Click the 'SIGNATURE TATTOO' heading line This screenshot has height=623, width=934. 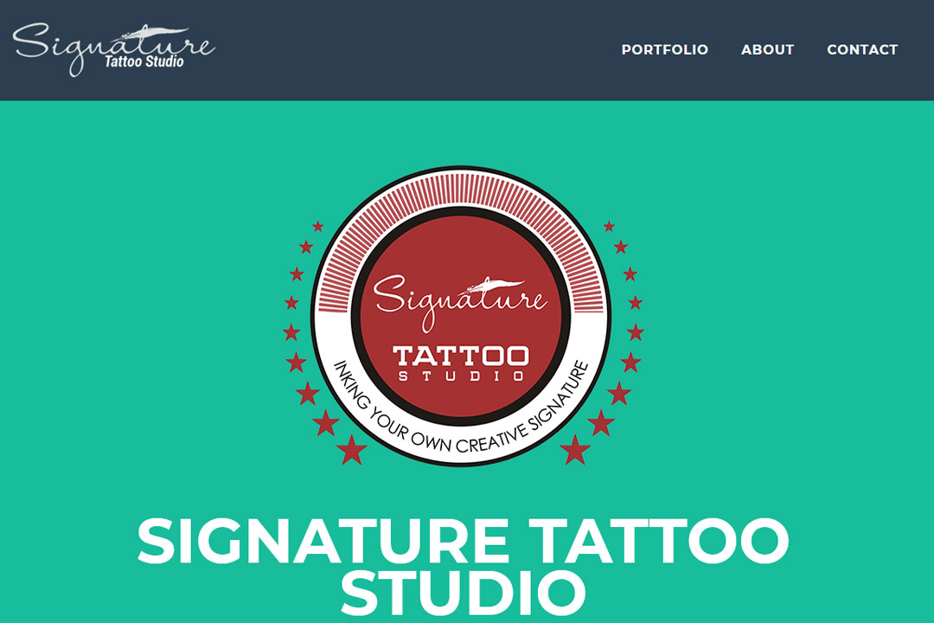tap(463, 541)
